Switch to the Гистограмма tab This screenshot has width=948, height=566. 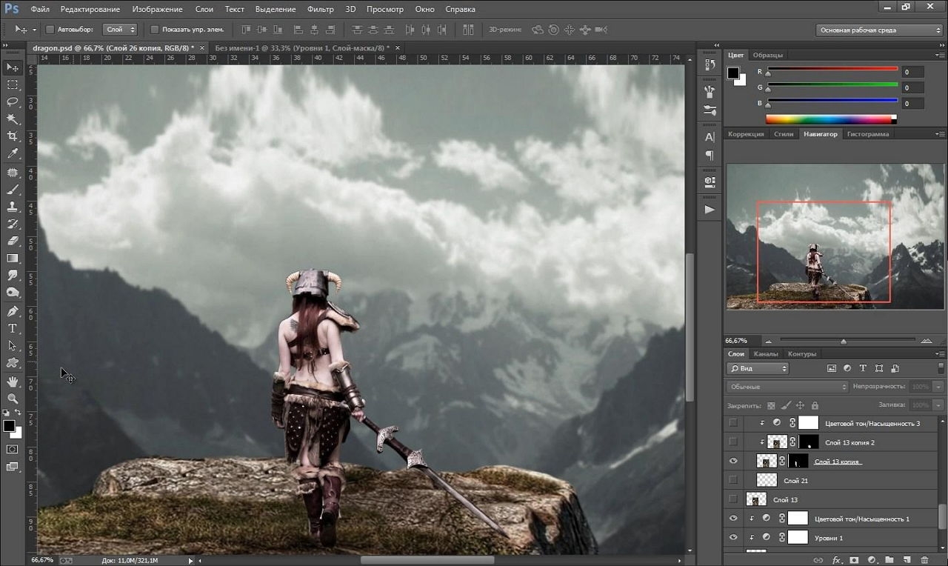(x=868, y=134)
